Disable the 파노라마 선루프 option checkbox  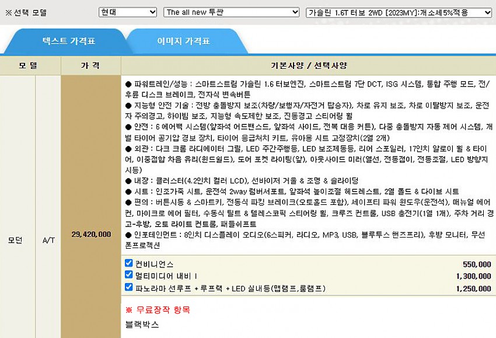click(129, 287)
